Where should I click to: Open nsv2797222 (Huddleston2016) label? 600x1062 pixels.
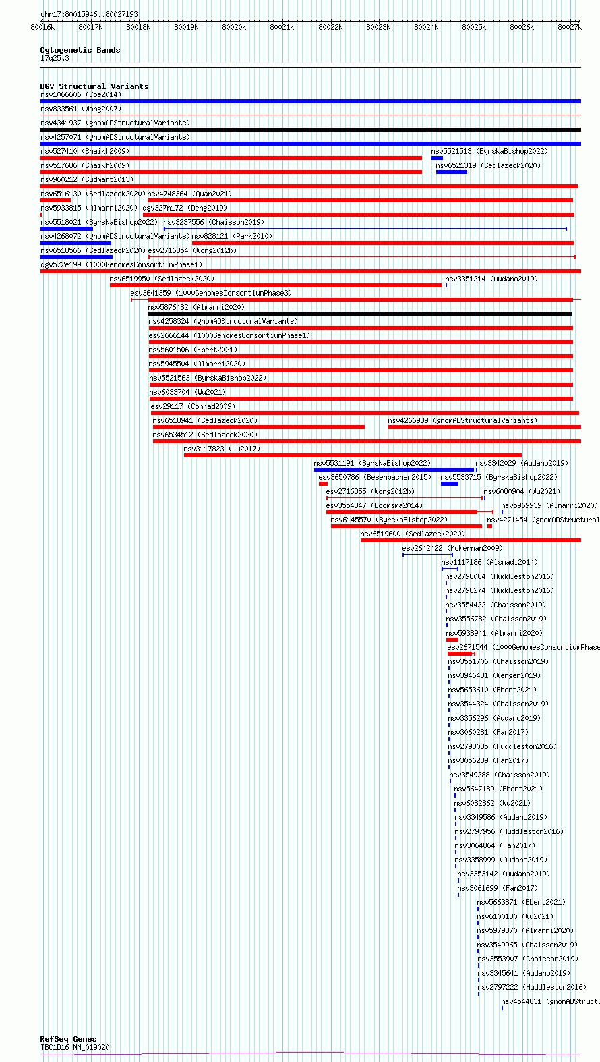pos(532,987)
